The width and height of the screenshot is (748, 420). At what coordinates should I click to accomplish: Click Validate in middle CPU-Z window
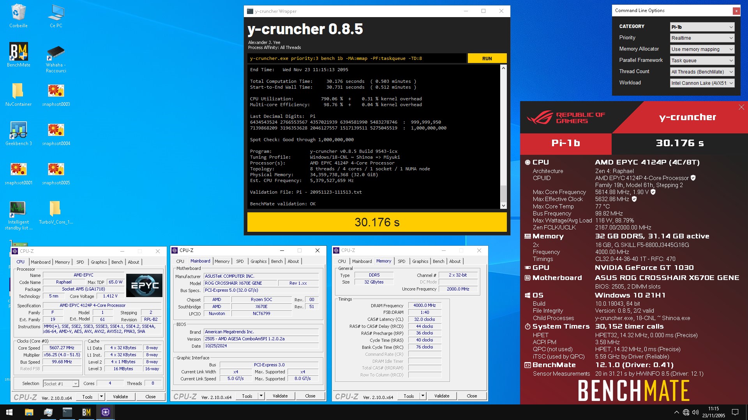click(280, 396)
